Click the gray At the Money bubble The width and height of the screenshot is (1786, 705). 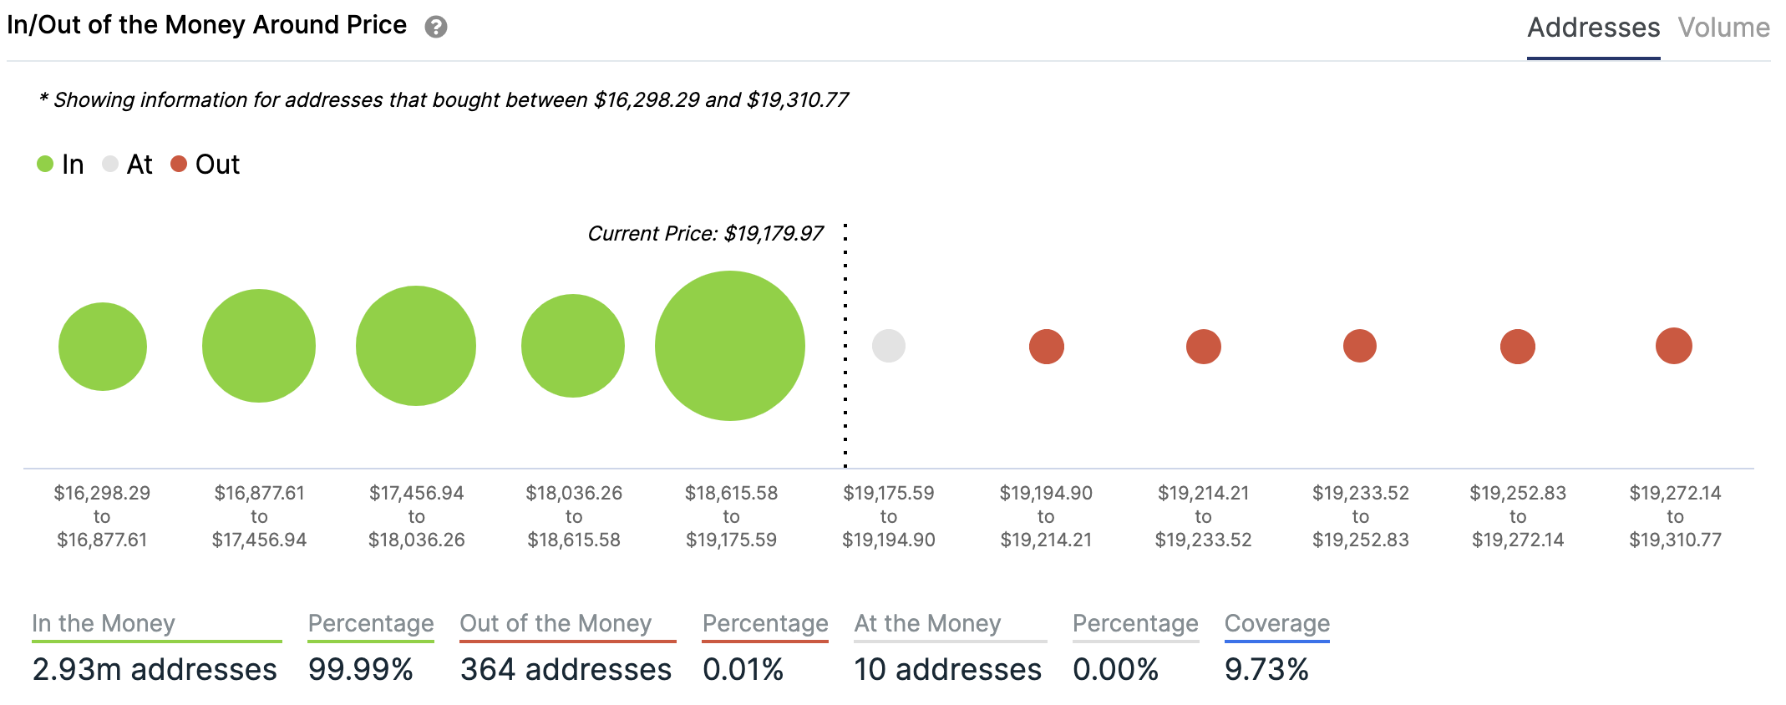coord(888,346)
